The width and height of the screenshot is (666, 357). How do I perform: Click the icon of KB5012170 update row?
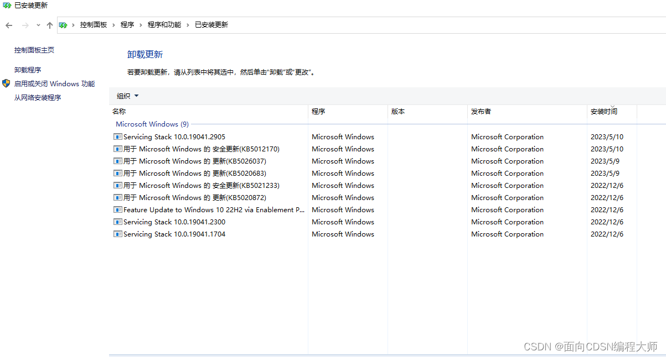[117, 149]
